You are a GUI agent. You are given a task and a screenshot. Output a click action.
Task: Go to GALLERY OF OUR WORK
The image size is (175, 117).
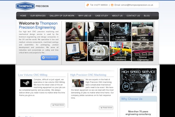[62, 16]
